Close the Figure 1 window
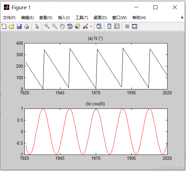The width and height of the screenshot is (186, 171). (x=175, y=7)
